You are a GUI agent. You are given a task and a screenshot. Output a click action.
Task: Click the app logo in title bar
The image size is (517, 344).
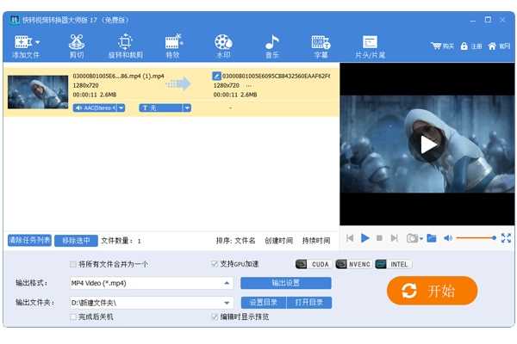click(x=15, y=20)
